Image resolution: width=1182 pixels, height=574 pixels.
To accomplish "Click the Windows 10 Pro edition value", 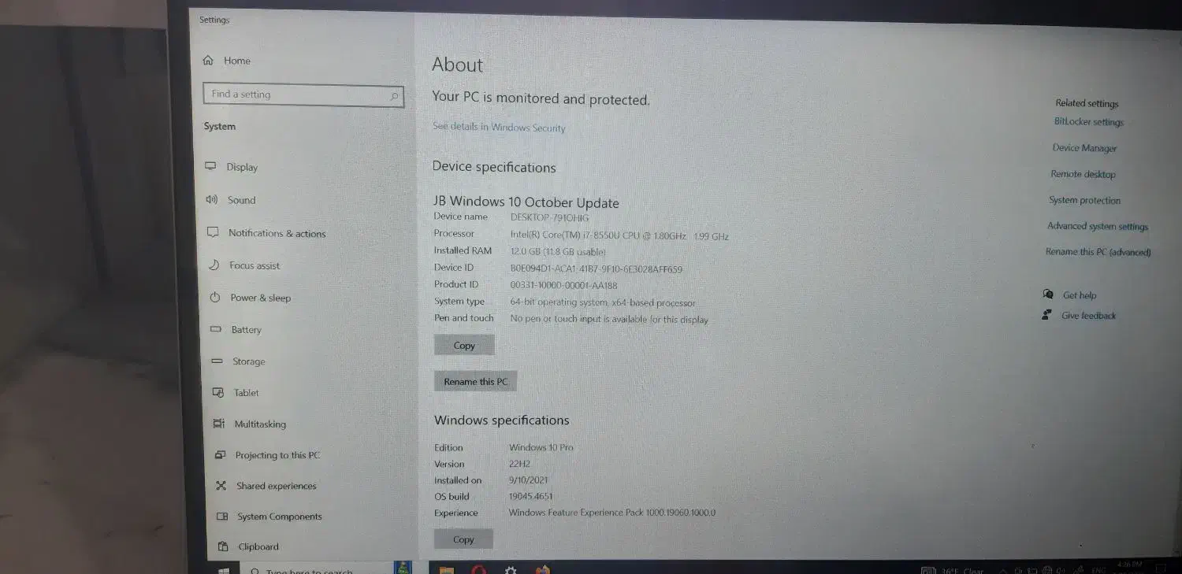I will (541, 447).
